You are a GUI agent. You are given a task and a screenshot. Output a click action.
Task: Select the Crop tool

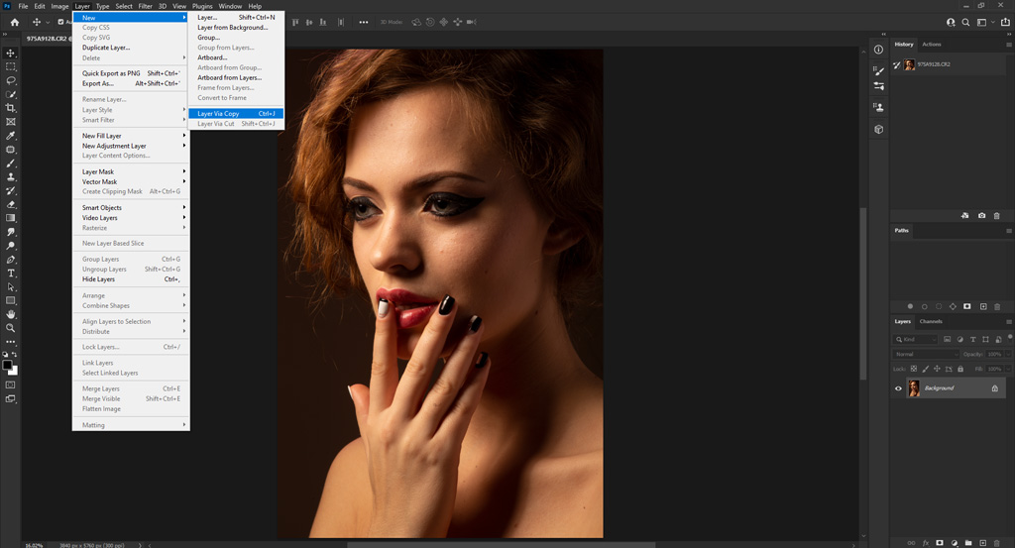10,108
